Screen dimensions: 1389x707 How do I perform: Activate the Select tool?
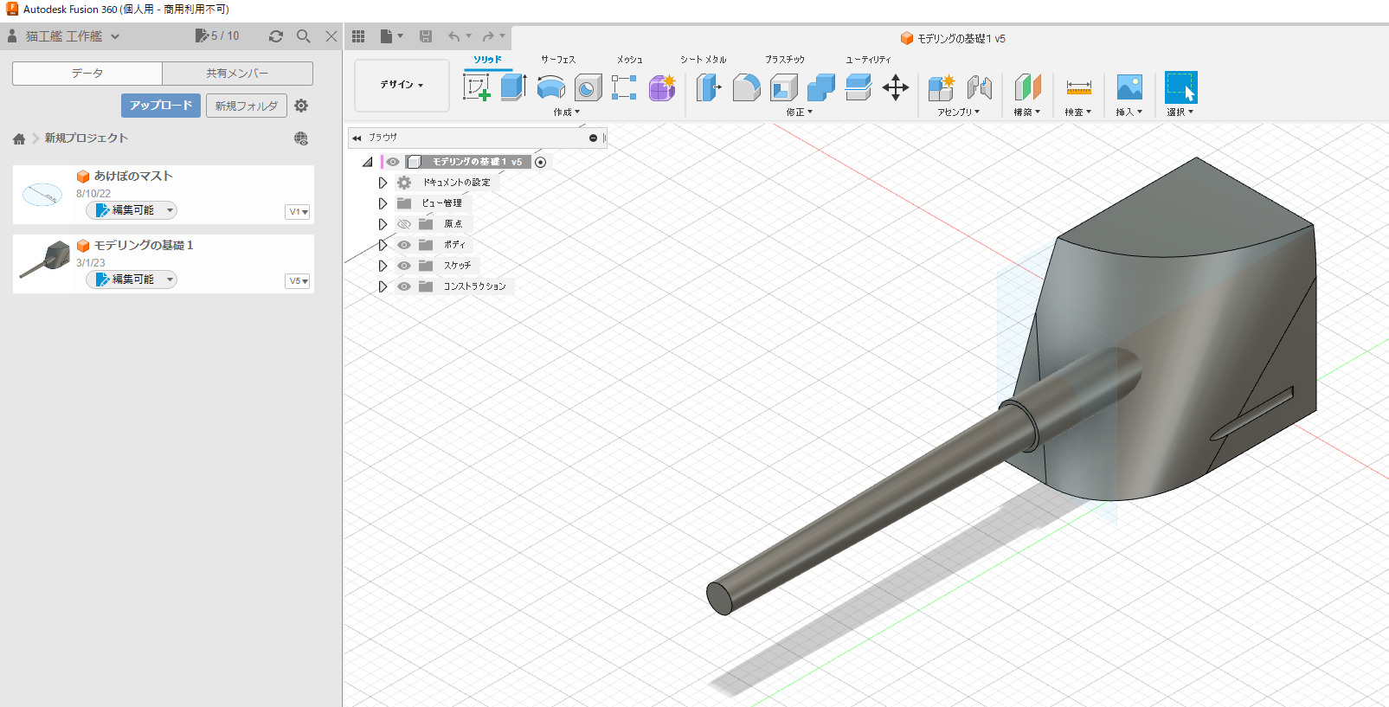click(x=1180, y=87)
